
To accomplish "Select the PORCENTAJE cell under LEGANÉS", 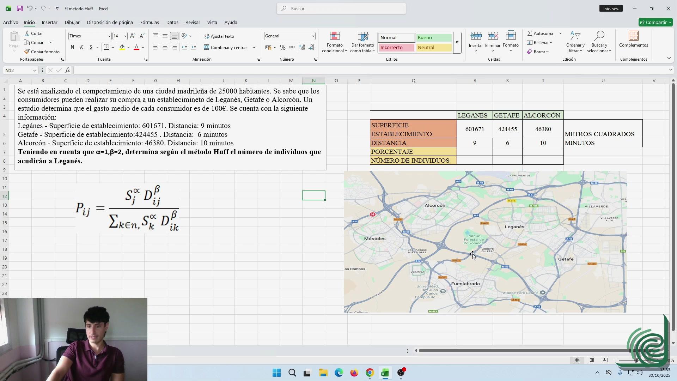I will click(475, 152).
